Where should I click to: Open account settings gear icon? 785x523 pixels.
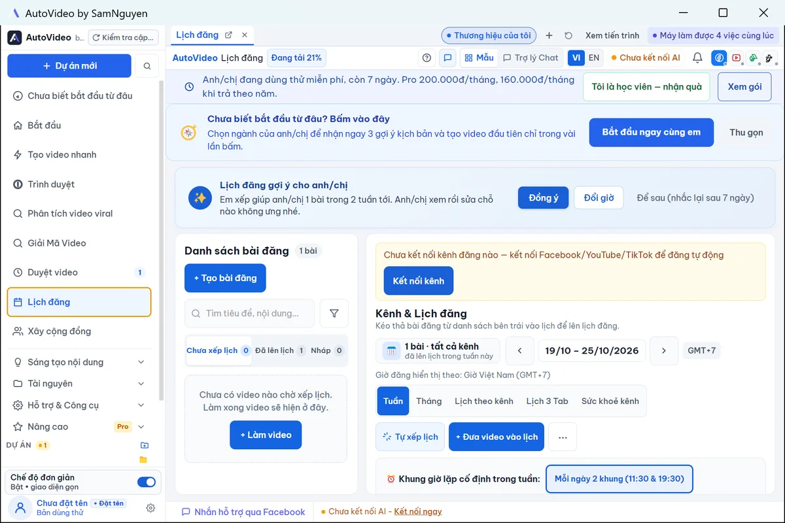pos(150,508)
